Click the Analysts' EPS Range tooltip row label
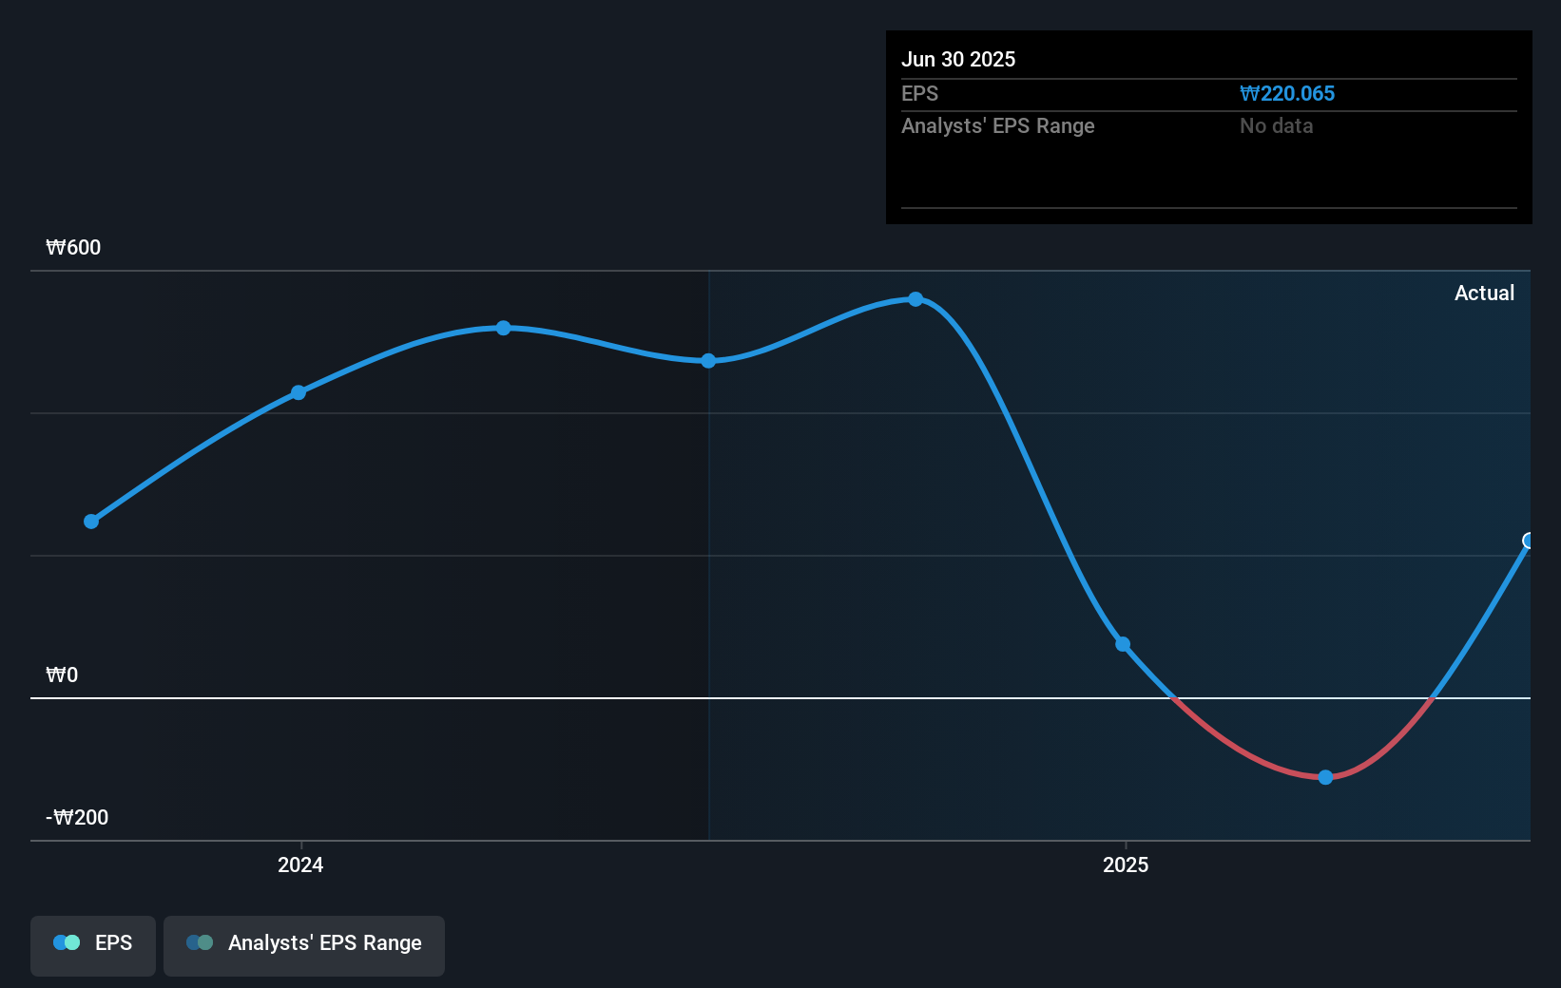This screenshot has width=1561, height=988. [x=998, y=125]
